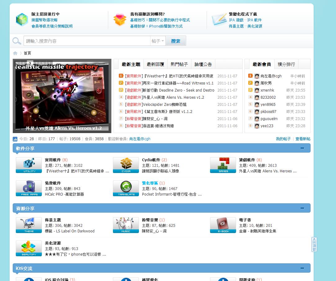Viewport: 336px width, 281px height.
Task: Open the 免費軟件 Free Apps icon
Action: click(29, 188)
